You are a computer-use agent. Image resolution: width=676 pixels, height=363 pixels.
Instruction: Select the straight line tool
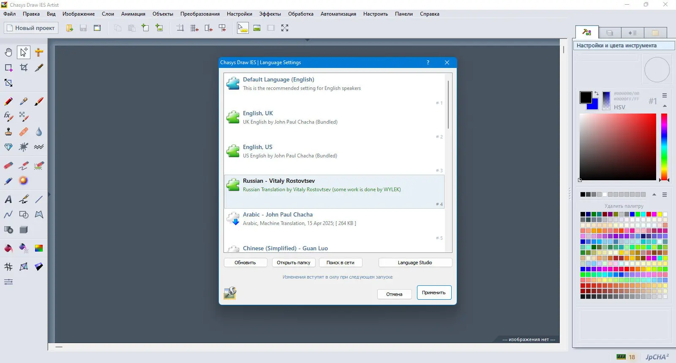[39, 199]
